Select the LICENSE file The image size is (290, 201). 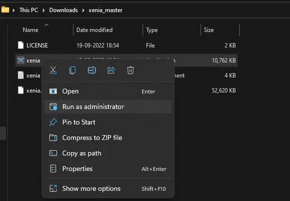tap(126, 46)
